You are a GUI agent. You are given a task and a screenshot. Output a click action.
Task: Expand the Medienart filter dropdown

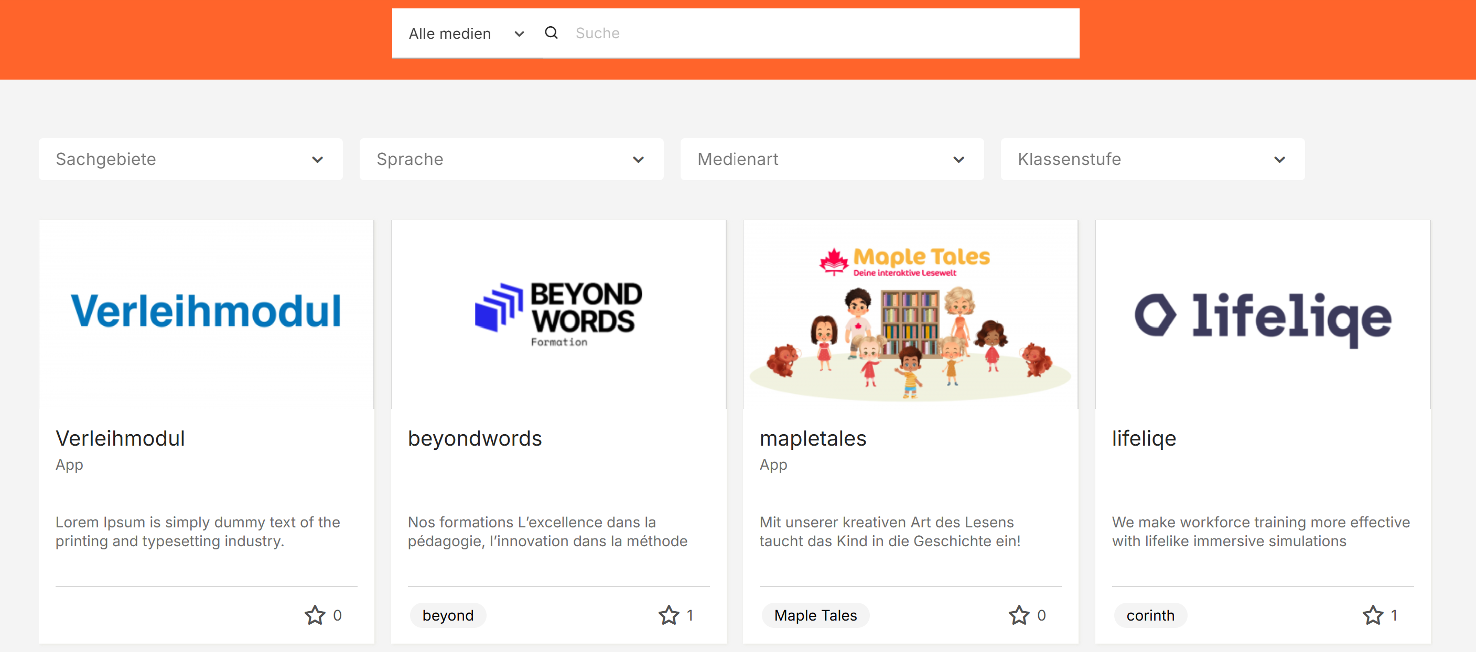(x=832, y=159)
